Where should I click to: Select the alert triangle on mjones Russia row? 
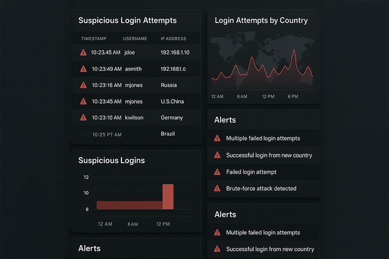(83, 85)
